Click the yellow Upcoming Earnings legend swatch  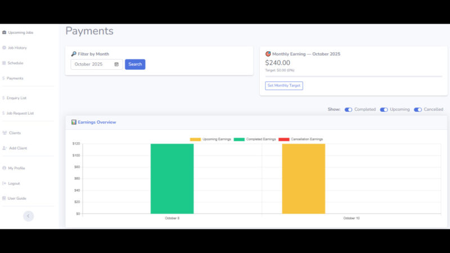pyautogui.click(x=195, y=139)
